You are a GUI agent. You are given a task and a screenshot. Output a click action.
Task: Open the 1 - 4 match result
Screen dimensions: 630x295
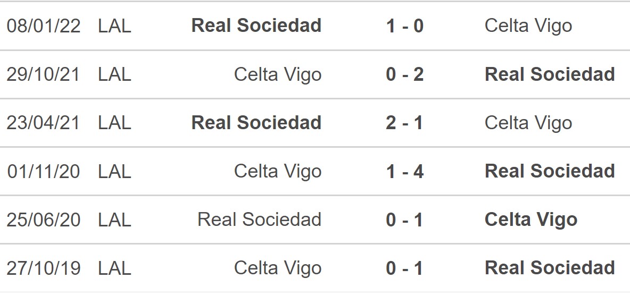tap(404, 171)
